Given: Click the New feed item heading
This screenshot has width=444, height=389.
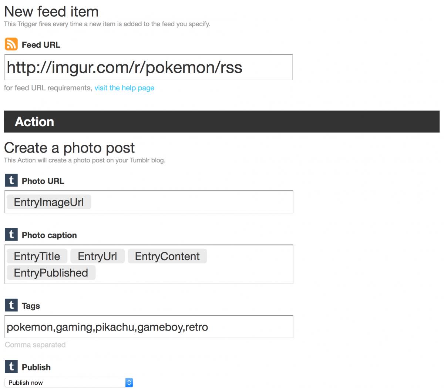Looking at the screenshot, I should pyautogui.click(x=51, y=11).
